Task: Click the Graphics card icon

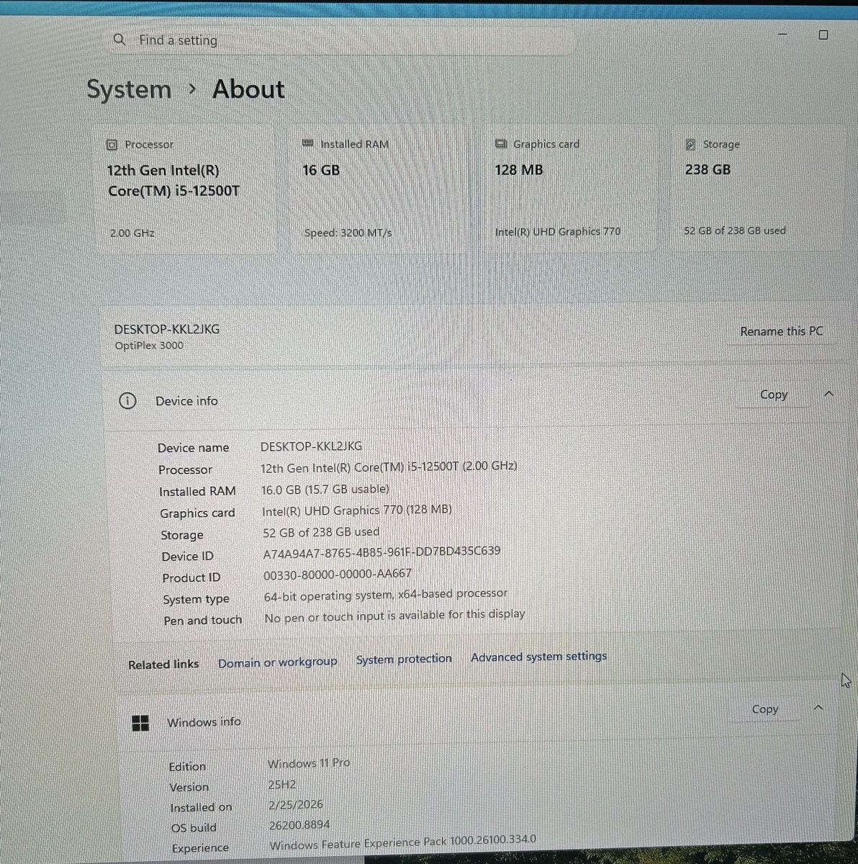Action: point(501,144)
